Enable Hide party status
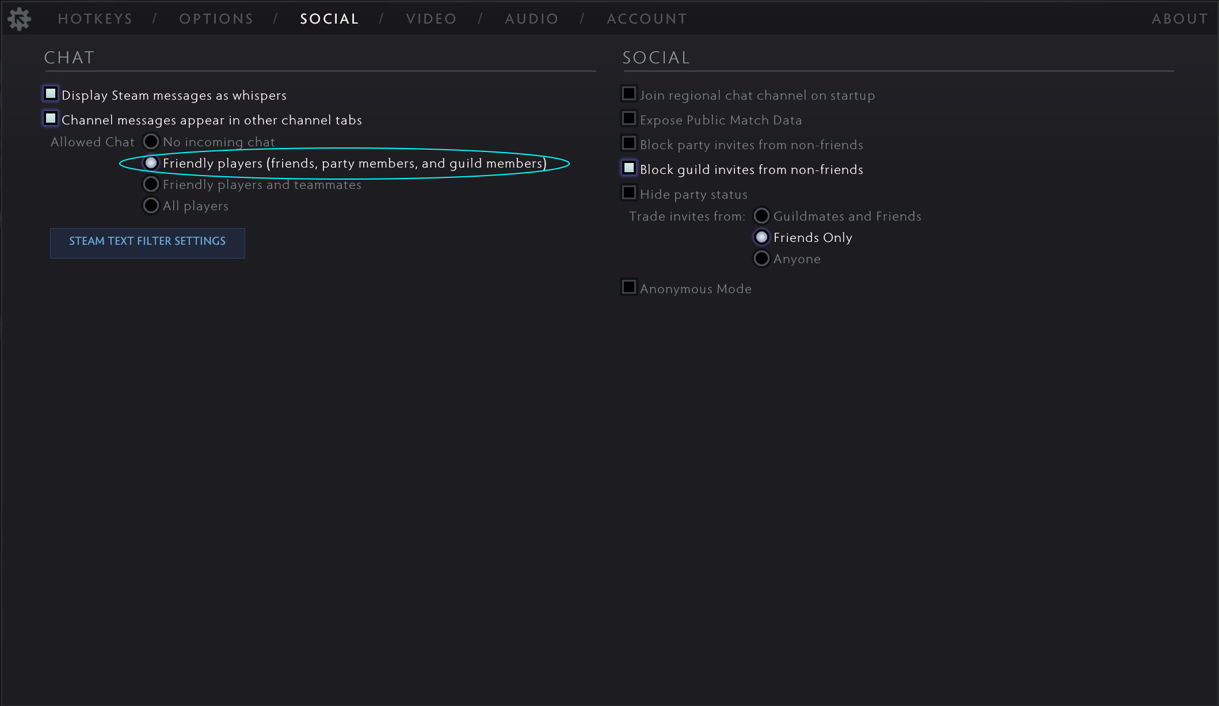Screen dimensions: 1219x706 pos(629,192)
